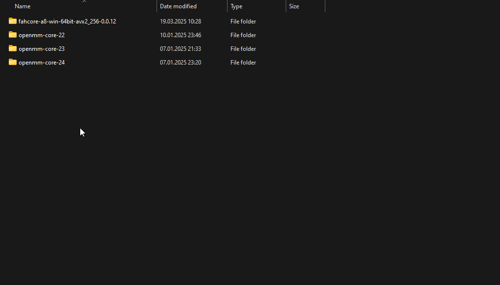Select the openmm-core-24 folder icon
The image size is (500, 285).
[x=13, y=62]
